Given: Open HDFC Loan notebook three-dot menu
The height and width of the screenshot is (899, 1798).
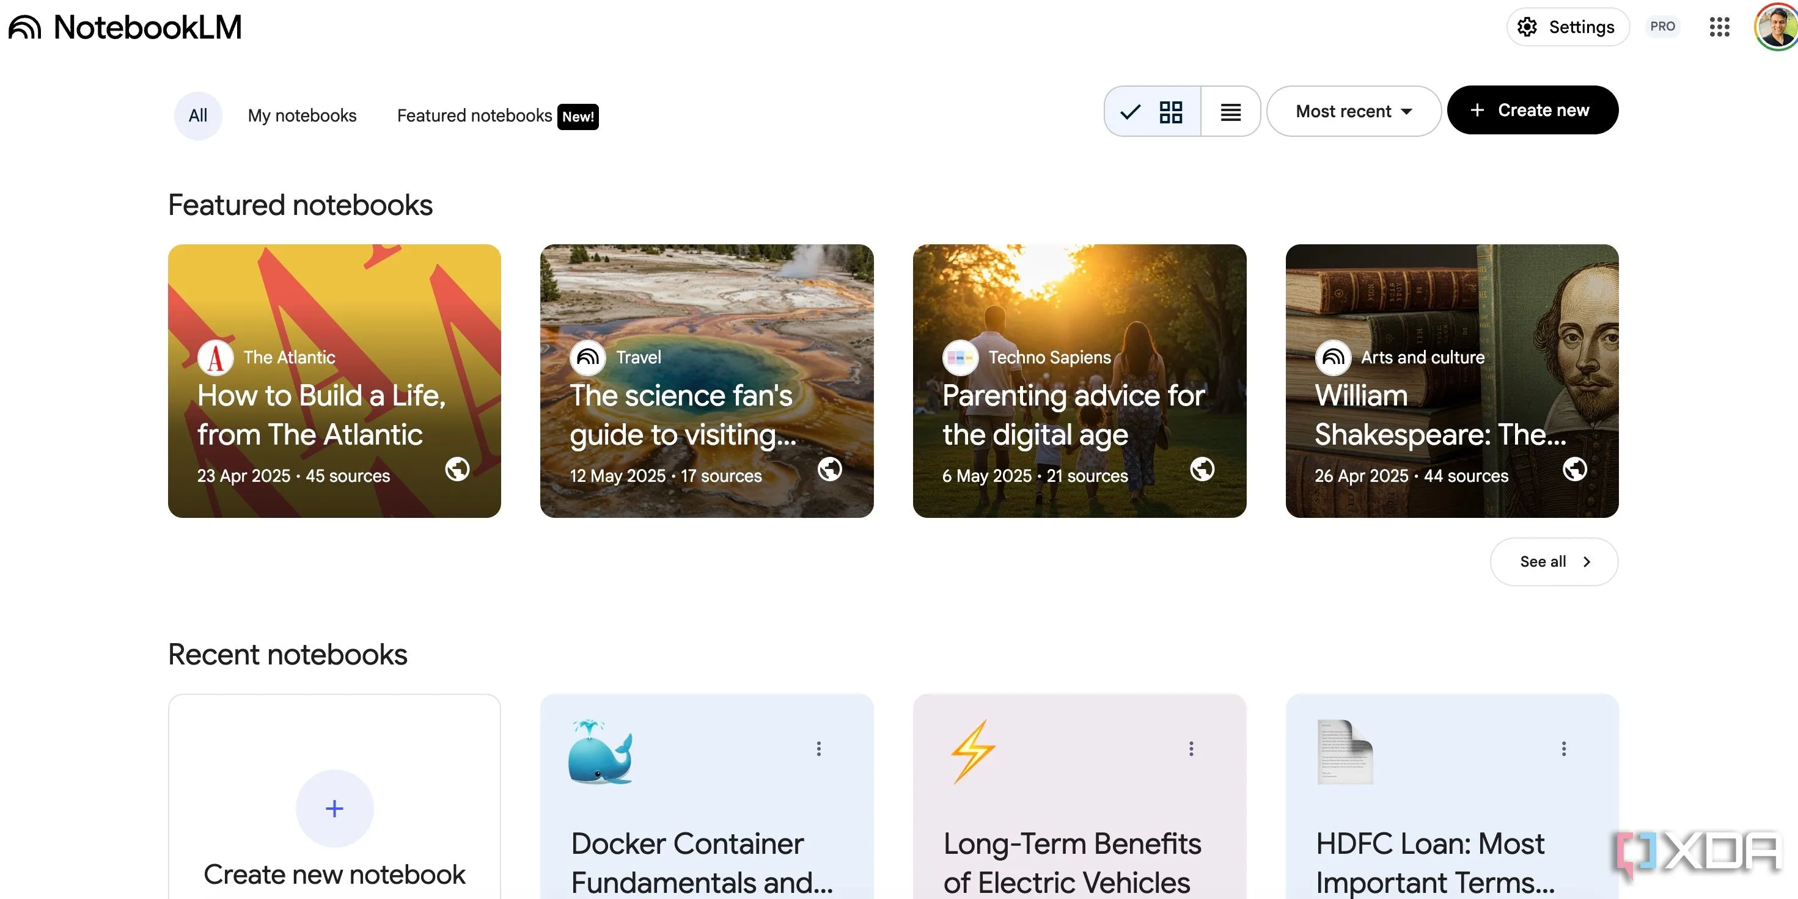Looking at the screenshot, I should pos(1564,749).
